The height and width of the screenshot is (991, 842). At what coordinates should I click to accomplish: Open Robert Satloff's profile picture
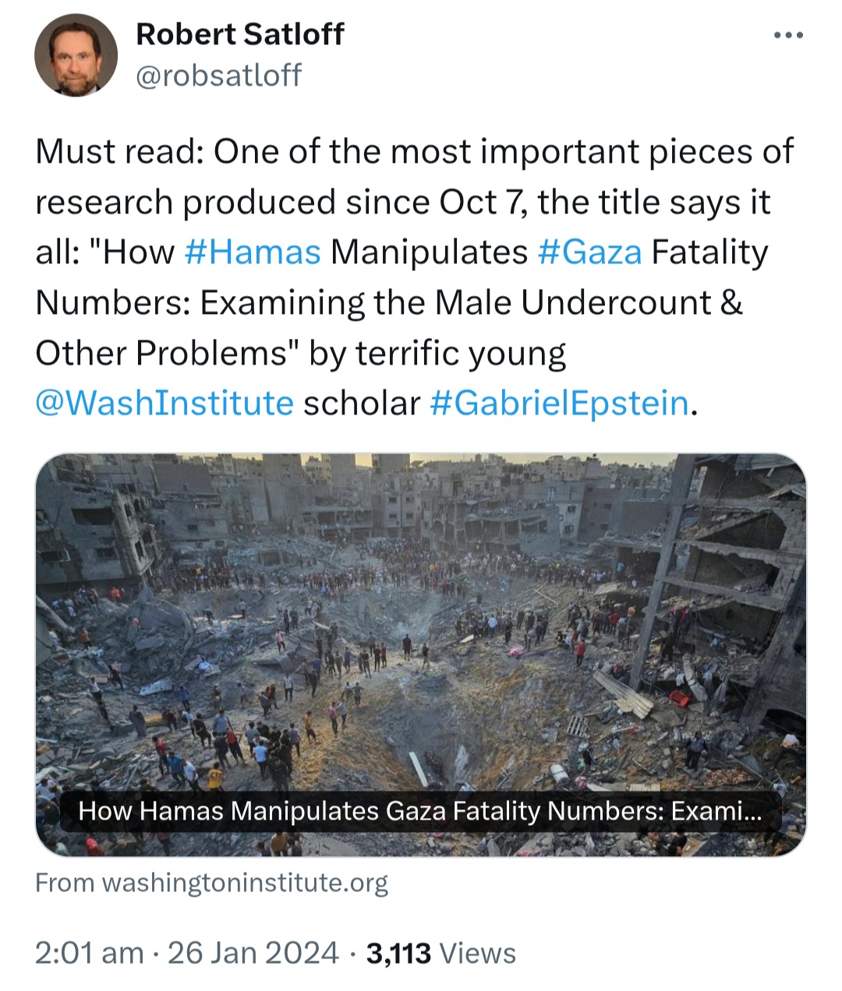tap(76, 55)
